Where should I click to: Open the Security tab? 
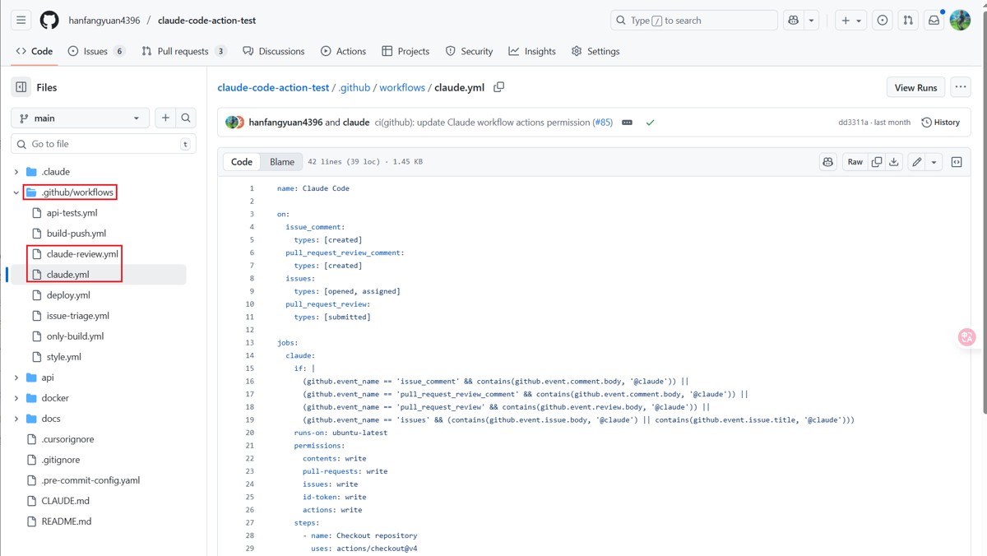pyautogui.click(x=469, y=51)
